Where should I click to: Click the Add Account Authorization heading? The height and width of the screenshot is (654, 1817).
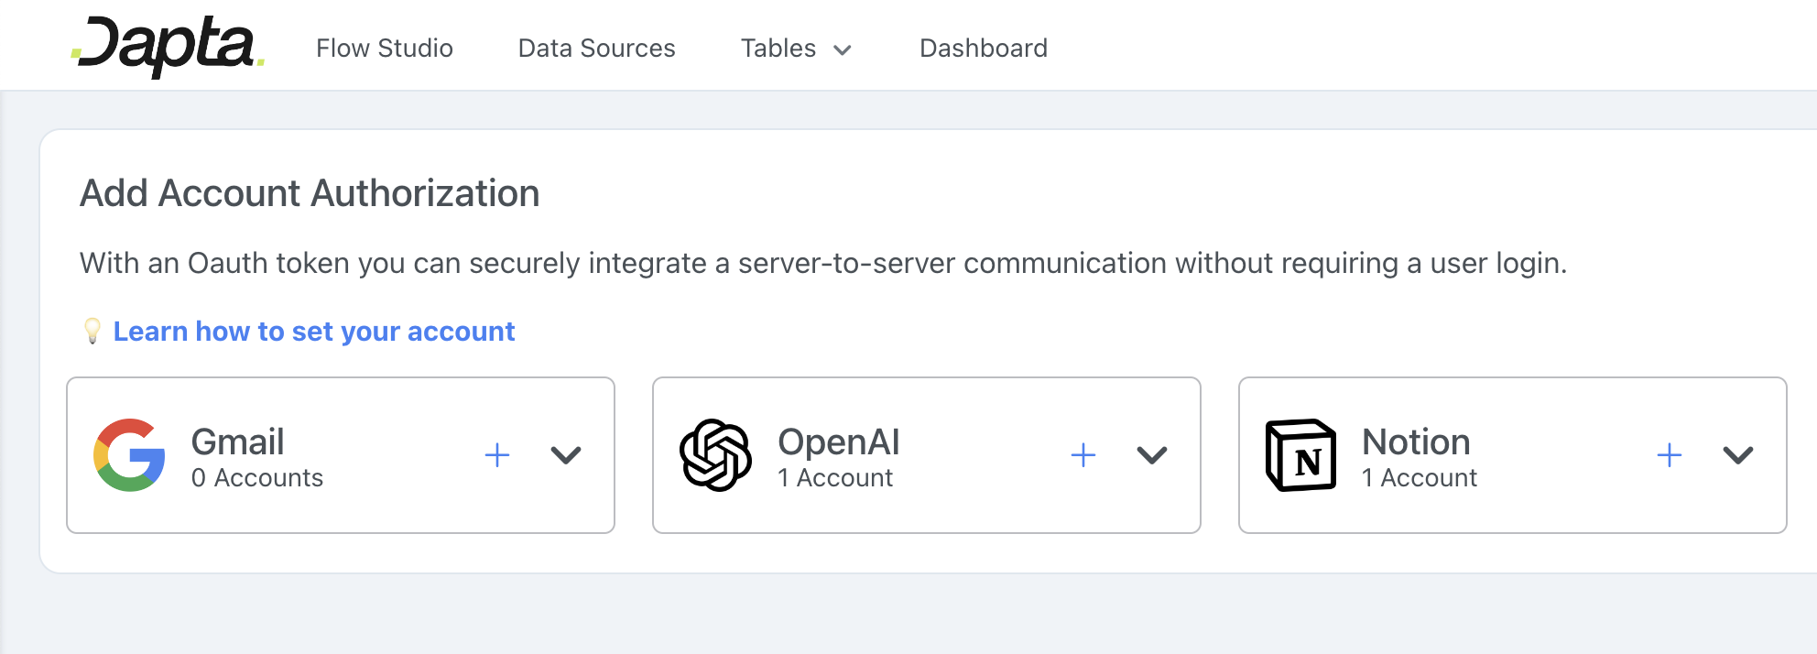pyautogui.click(x=310, y=193)
